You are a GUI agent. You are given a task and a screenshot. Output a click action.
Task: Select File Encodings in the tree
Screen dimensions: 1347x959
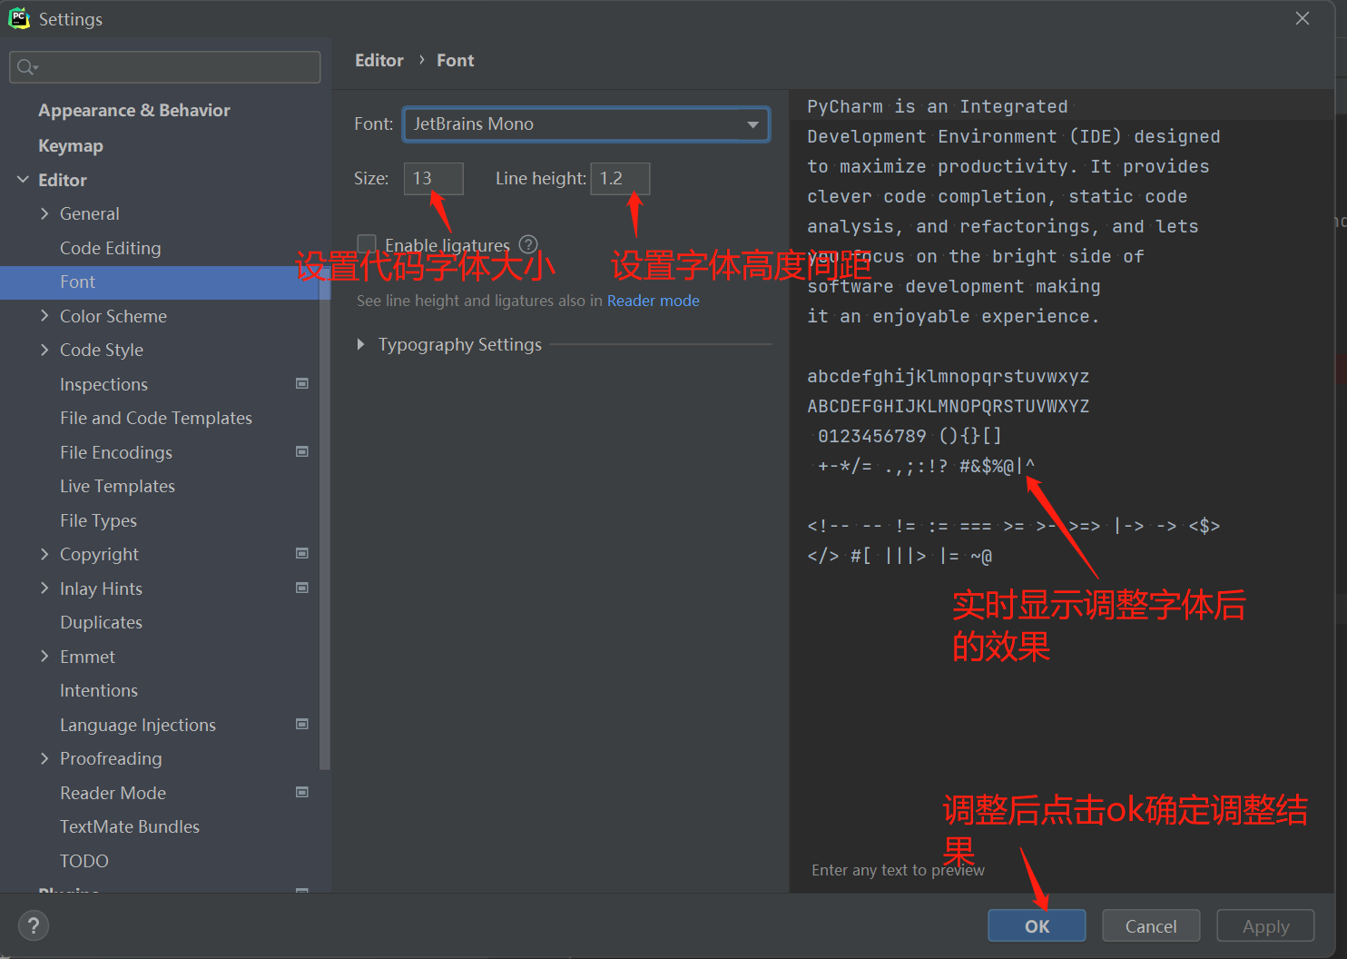[x=116, y=452]
